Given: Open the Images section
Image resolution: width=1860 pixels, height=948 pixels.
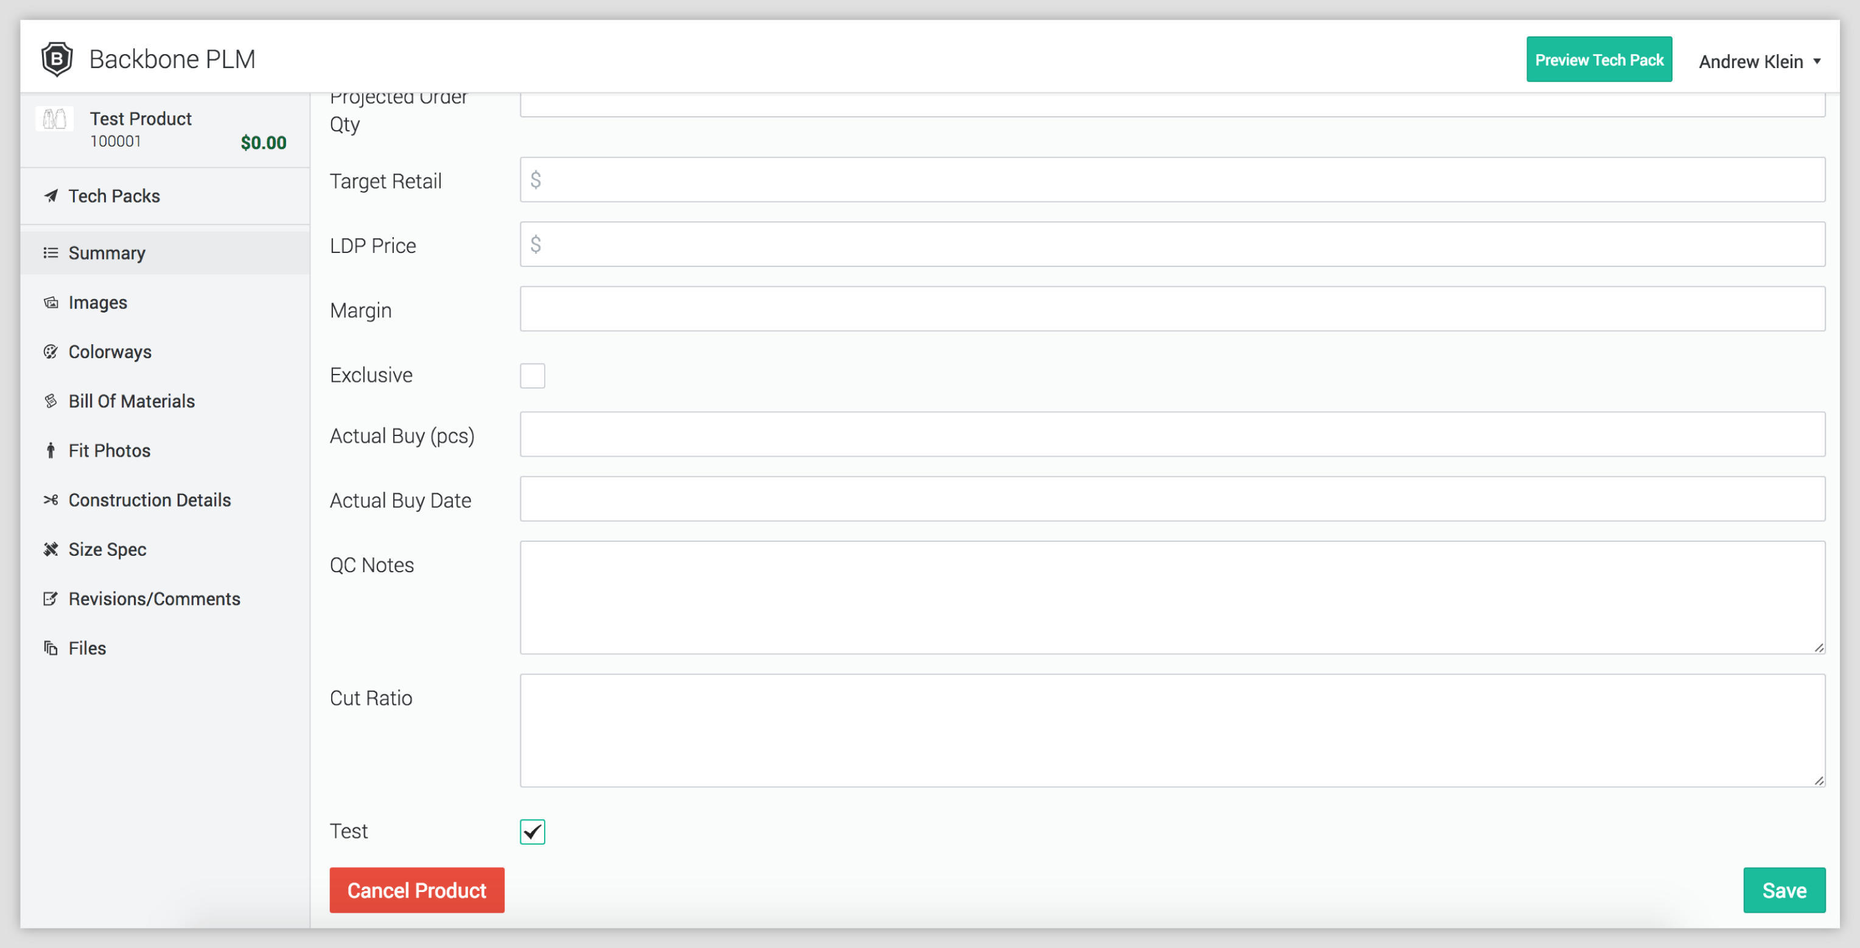Looking at the screenshot, I should pyautogui.click(x=97, y=302).
